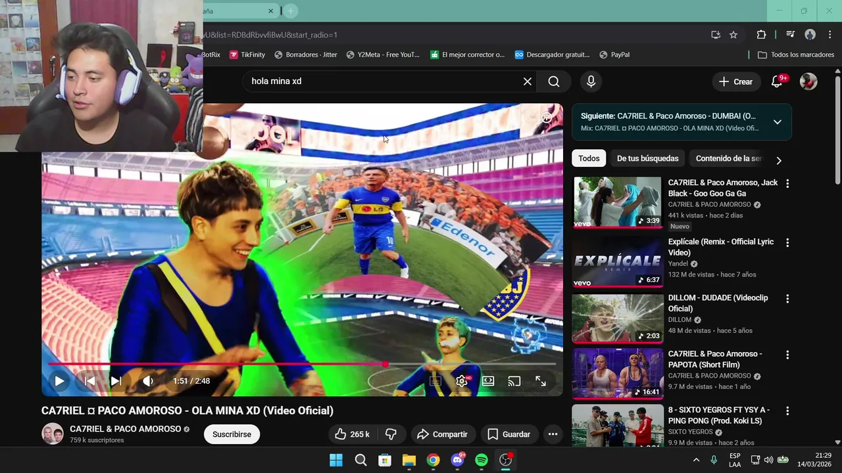
Task: Open Chrome extensions puzzle icon
Action: [761, 35]
